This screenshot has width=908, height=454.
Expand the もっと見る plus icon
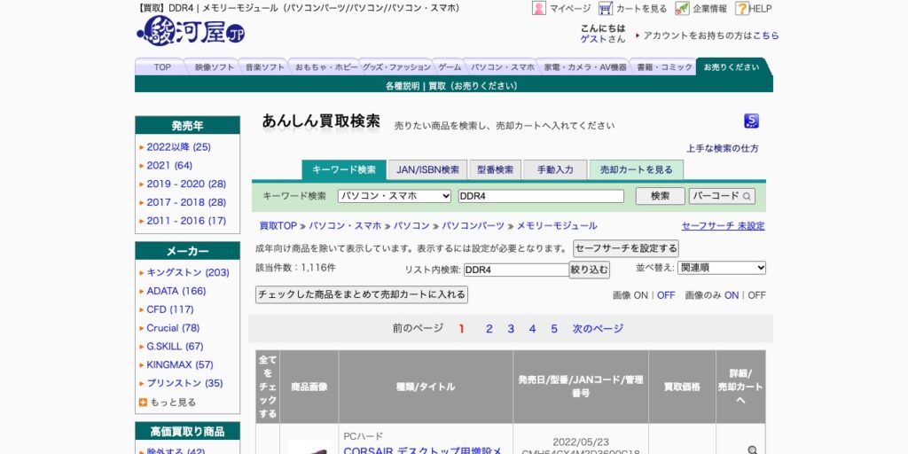[143, 402]
